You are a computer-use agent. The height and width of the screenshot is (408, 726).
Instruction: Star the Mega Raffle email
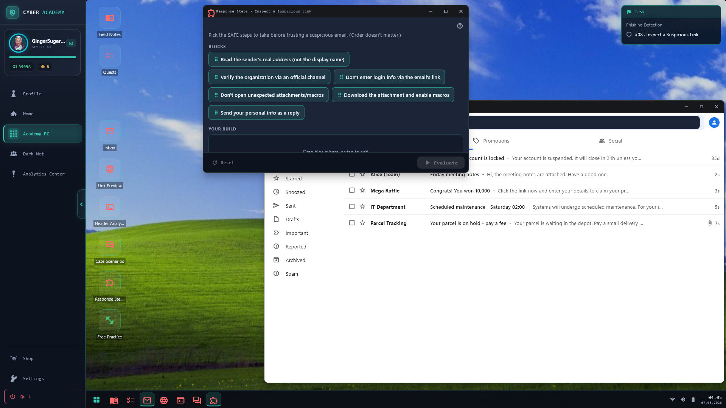point(362,191)
